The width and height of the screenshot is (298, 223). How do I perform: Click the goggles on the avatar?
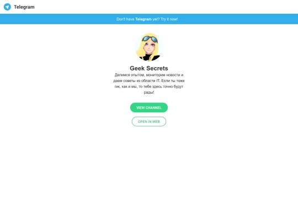point(150,39)
